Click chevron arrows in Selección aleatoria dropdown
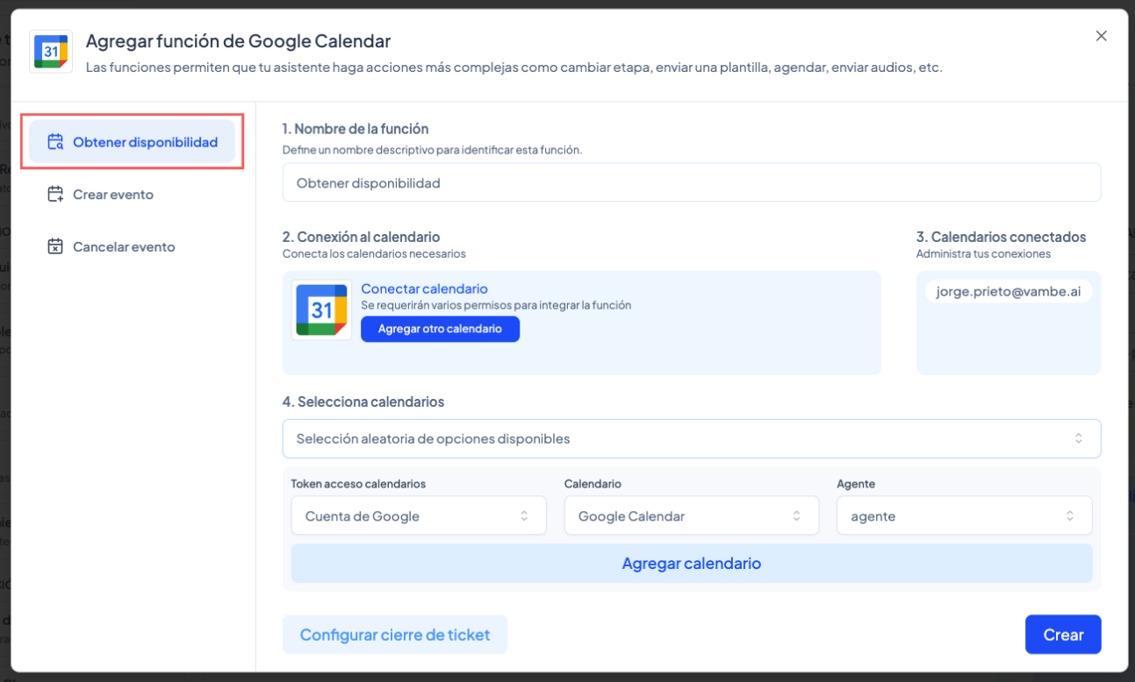1135x682 pixels. 1079,438
